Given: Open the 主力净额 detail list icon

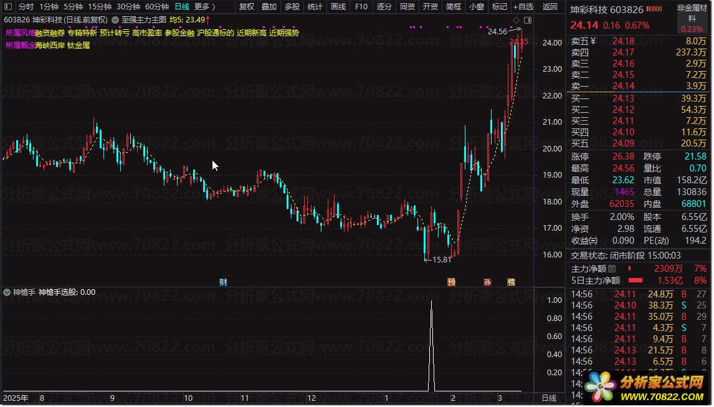Looking at the screenshot, I should [612, 269].
